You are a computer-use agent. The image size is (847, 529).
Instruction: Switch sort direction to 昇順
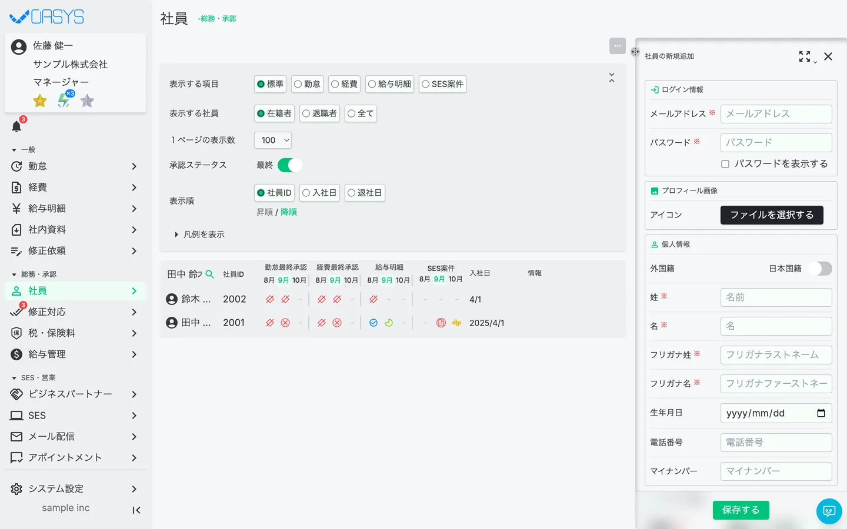click(265, 212)
